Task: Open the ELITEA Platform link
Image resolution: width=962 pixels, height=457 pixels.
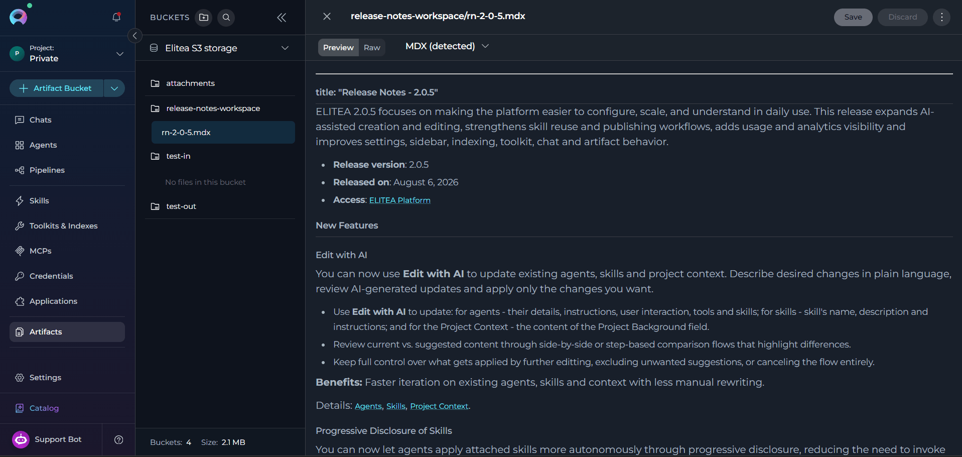Action: 400,200
